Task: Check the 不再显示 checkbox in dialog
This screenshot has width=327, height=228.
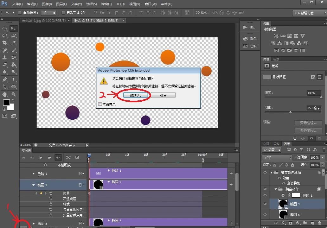Action: coord(100,104)
